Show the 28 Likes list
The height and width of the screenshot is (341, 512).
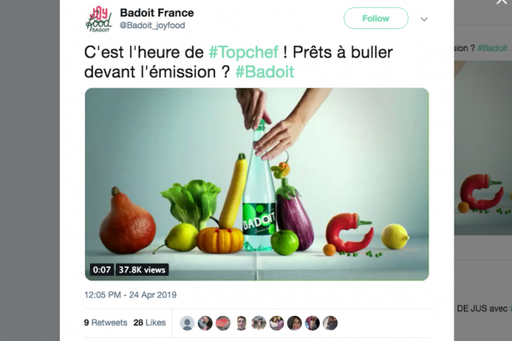150,323
